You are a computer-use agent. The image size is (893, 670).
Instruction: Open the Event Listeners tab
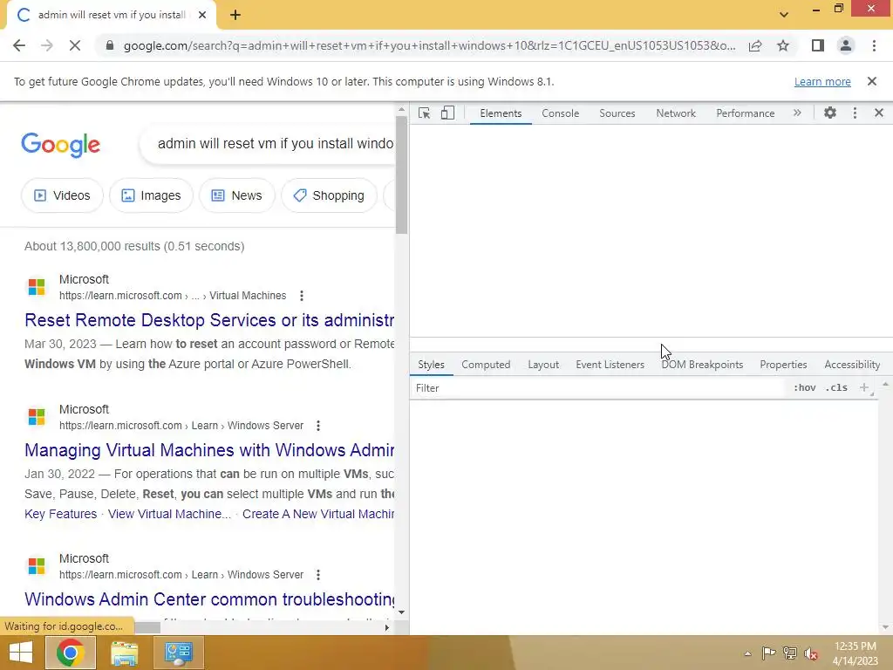coord(610,365)
